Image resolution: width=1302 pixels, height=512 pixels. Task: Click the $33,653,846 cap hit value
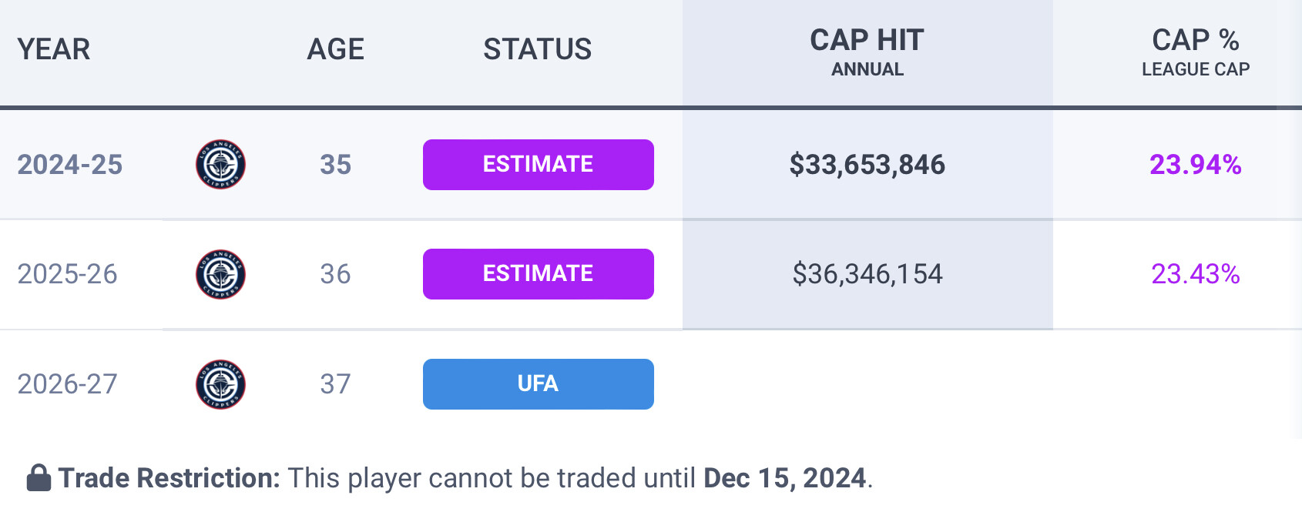click(x=867, y=165)
